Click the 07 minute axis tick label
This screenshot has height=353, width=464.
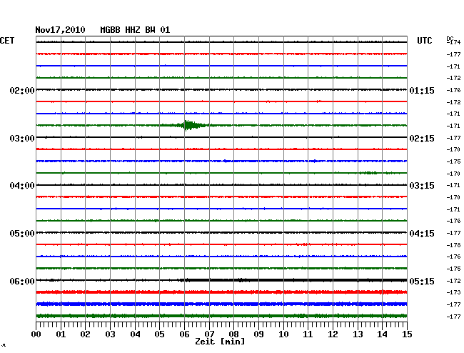(x=209, y=334)
